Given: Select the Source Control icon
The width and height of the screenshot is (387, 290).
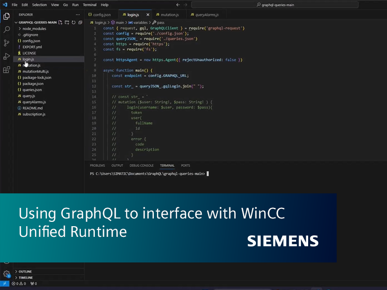Looking at the screenshot, I should tap(6, 43).
